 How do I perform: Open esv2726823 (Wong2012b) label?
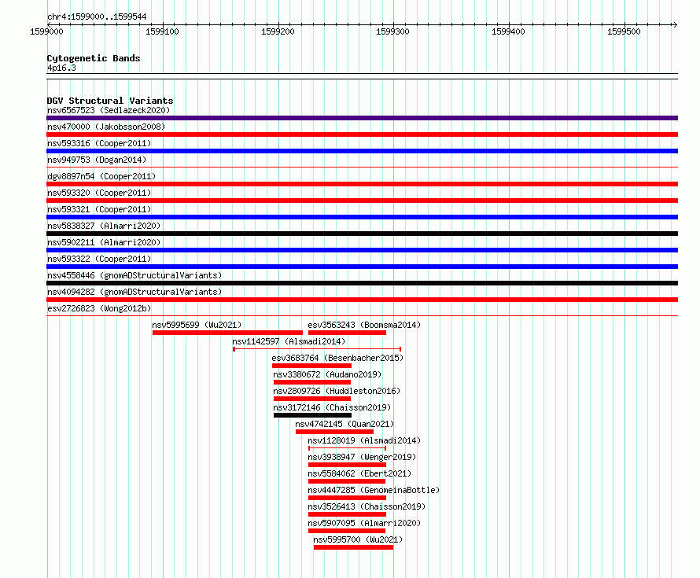point(99,308)
